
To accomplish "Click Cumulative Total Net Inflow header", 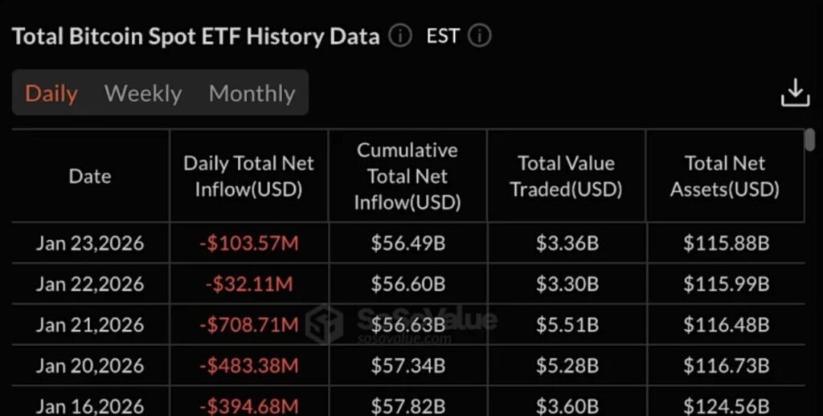I will click(x=407, y=176).
